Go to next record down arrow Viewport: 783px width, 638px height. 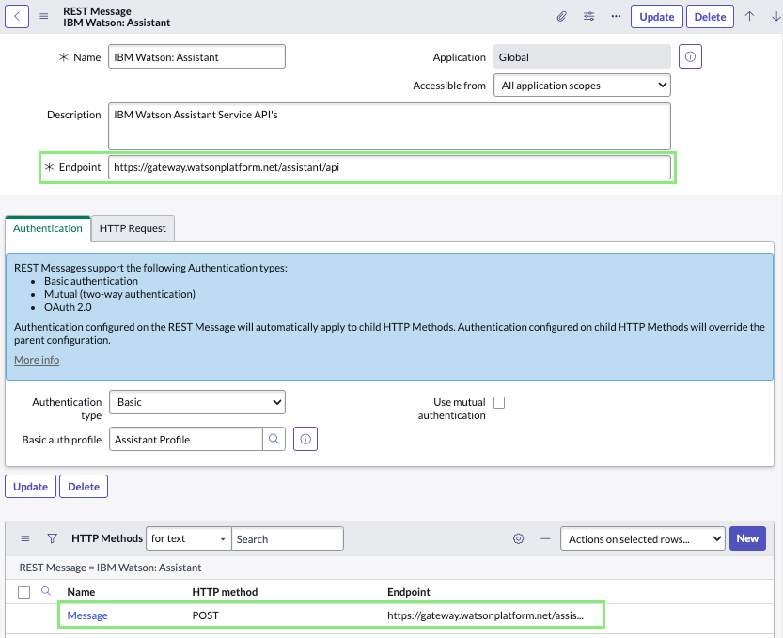click(776, 17)
